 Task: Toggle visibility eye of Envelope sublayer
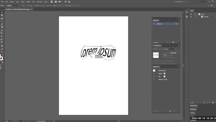coord(191,17)
